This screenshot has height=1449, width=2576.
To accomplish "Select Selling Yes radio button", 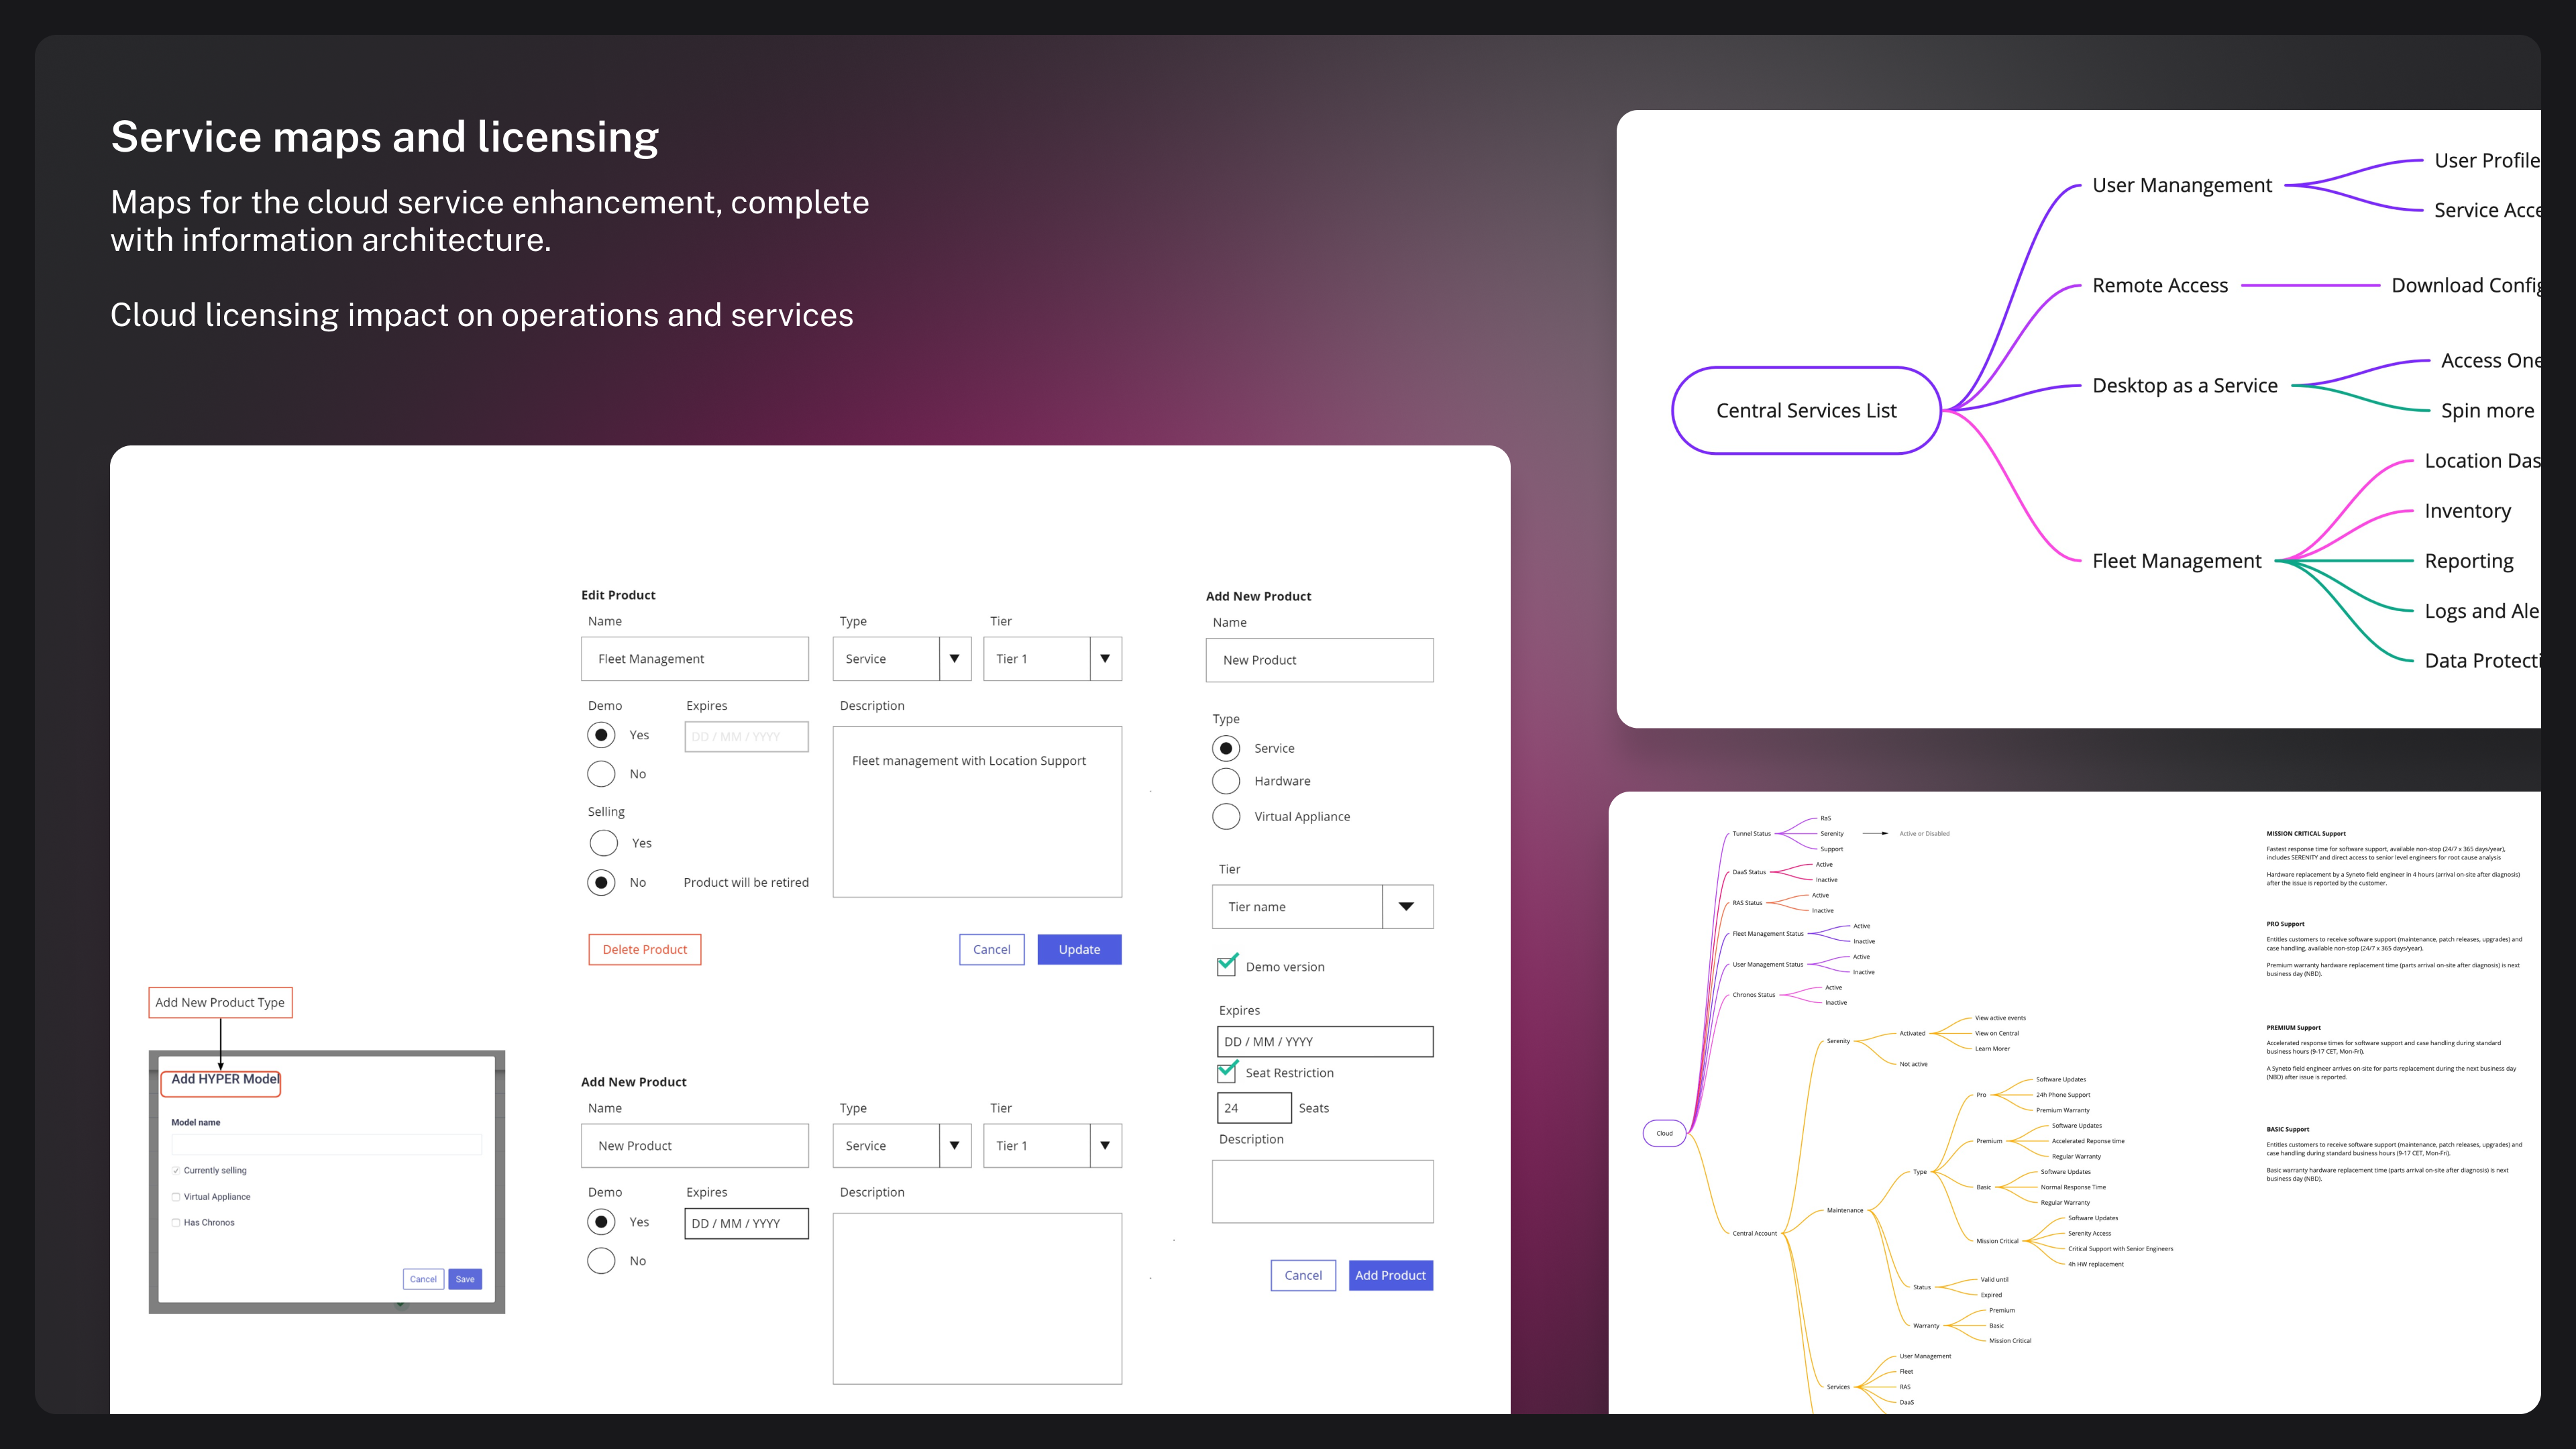I will [603, 843].
